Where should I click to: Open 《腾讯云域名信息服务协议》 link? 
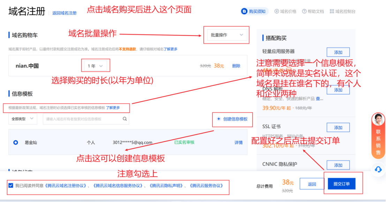119,186
